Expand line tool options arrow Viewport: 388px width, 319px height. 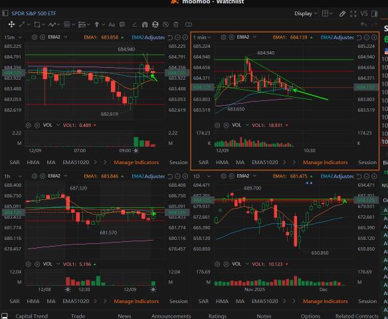tap(28, 24)
